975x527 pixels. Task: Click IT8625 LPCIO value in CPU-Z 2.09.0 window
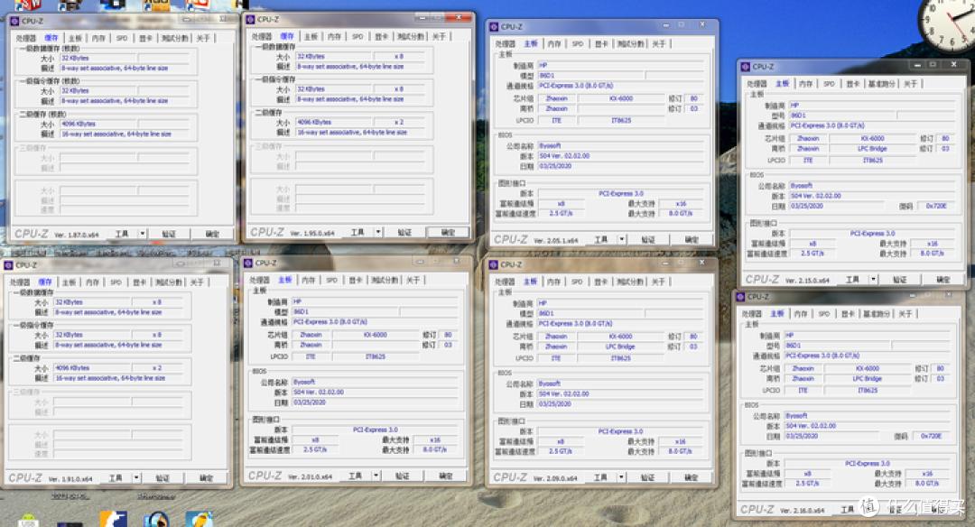point(620,358)
